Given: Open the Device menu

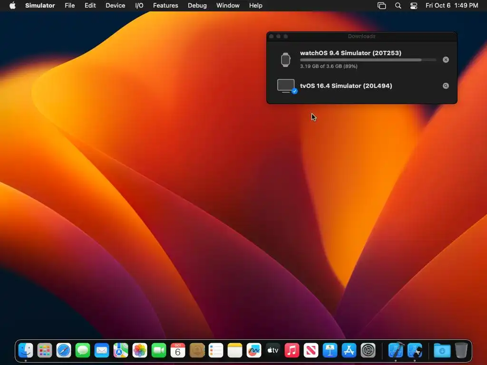Looking at the screenshot, I should tap(115, 6).
